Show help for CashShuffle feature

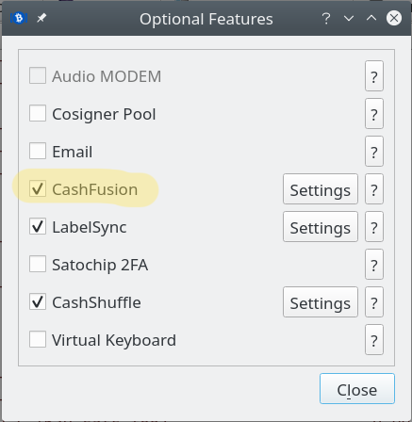click(374, 302)
